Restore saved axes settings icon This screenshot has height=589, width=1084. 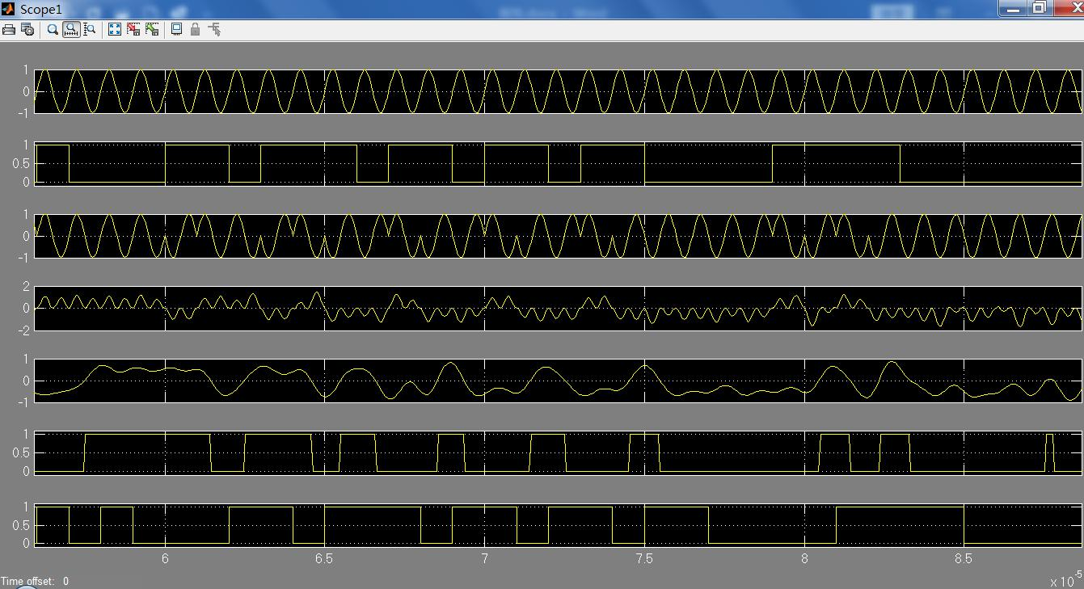[x=152, y=29]
